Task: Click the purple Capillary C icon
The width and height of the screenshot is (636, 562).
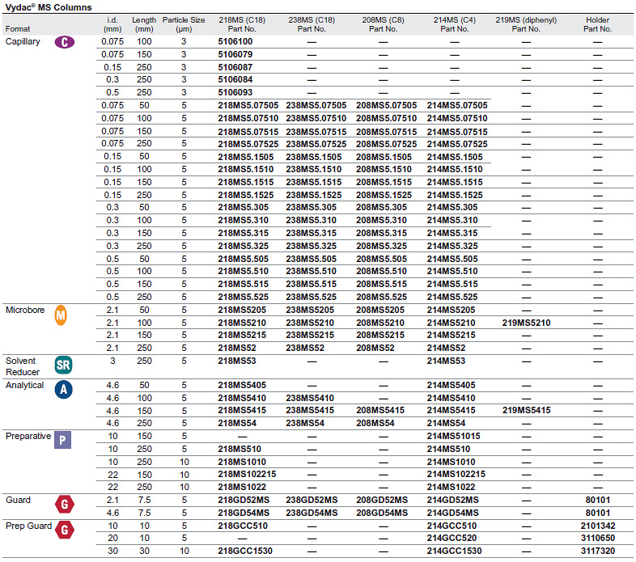Action: tap(65, 42)
